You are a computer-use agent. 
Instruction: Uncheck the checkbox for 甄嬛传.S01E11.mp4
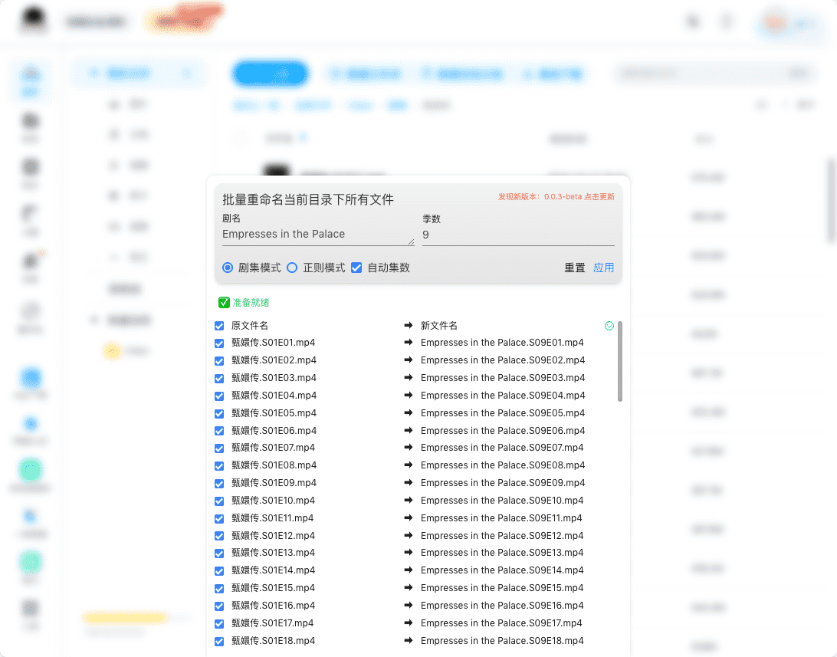(219, 519)
